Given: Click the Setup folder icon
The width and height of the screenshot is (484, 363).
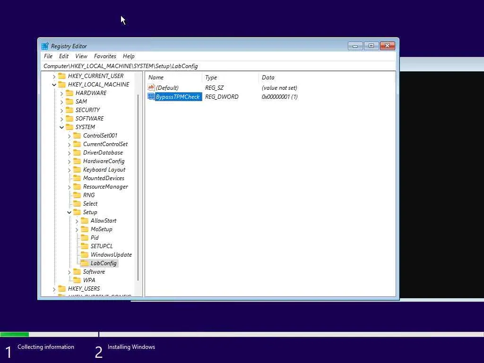Looking at the screenshot, I should pyautogui.click(x=77, y=212).
